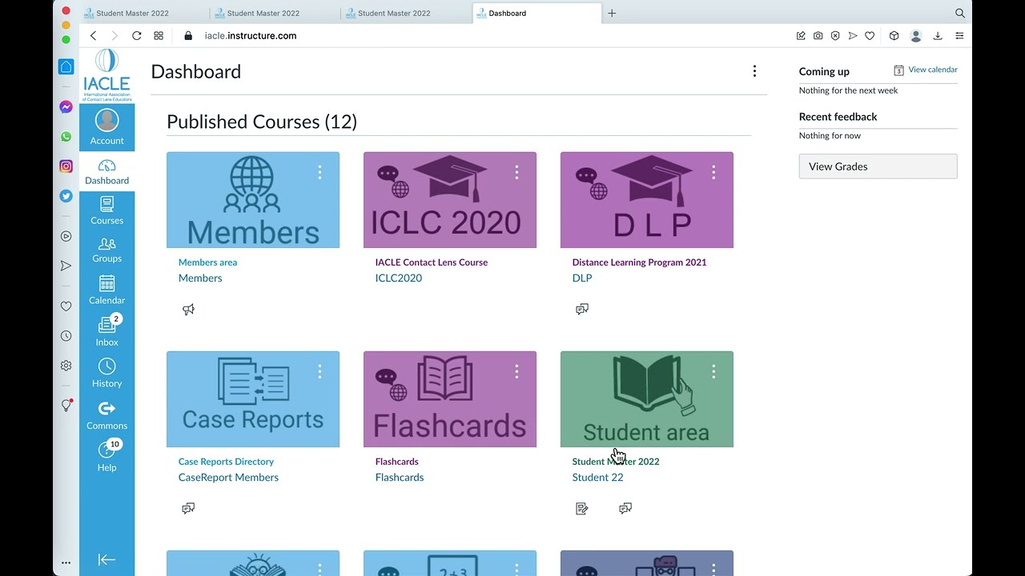Image resolution: width=1025 pixels, height=576 pixels.
Task: Open the browser search tabs magnifier
Action: (960, 14)
